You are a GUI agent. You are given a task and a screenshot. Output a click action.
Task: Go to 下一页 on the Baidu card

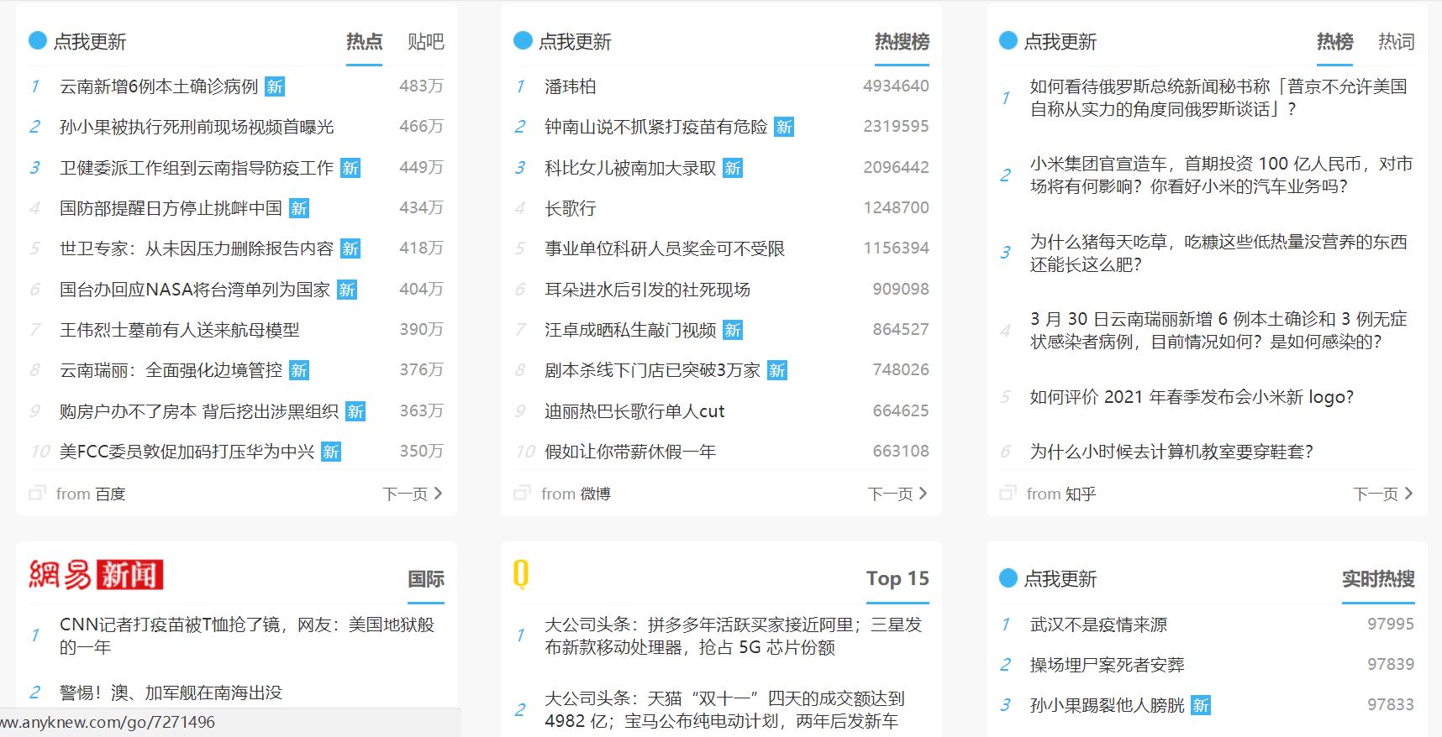(x=413, y=494)
